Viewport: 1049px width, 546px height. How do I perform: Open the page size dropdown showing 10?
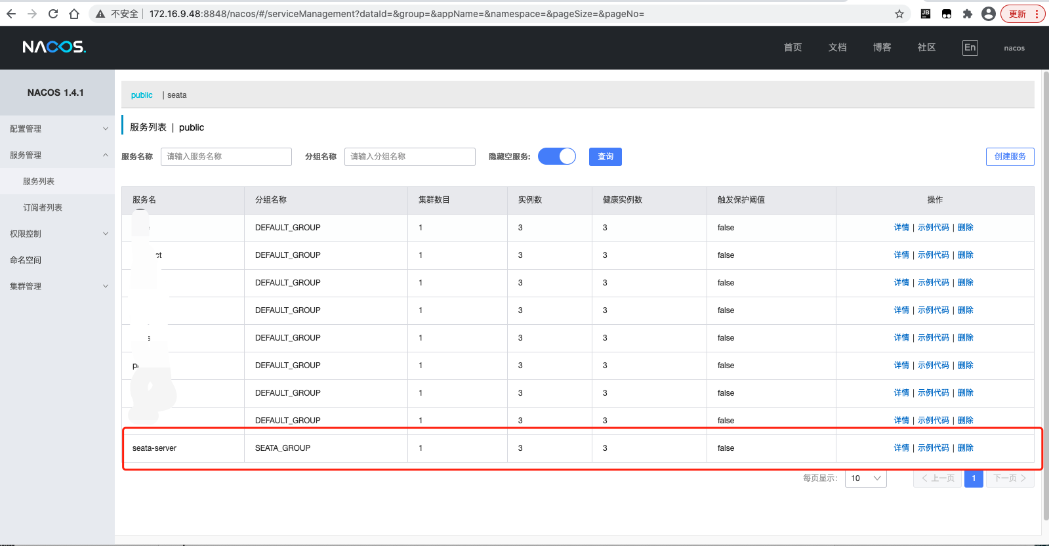pos(866,478)
